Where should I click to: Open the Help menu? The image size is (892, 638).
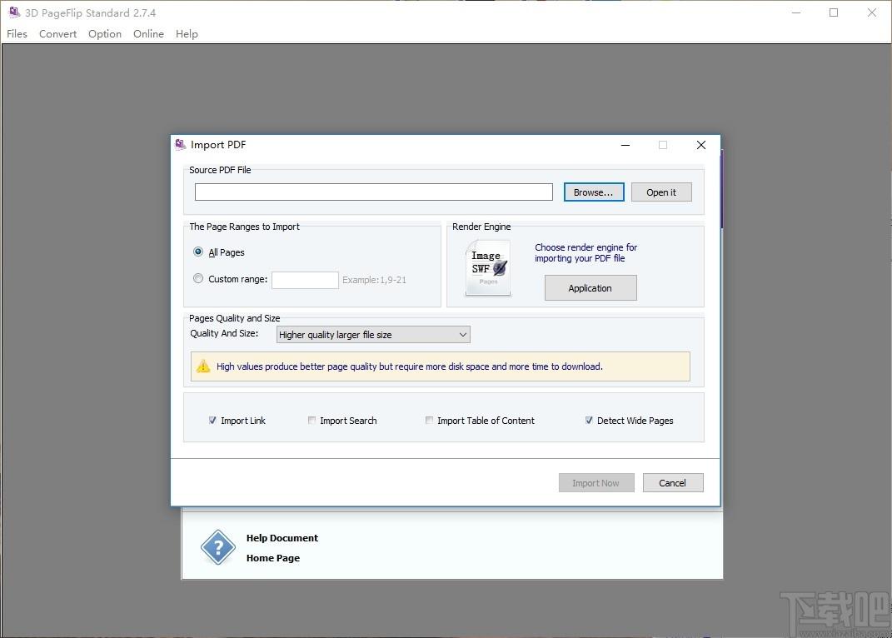click(x=187, y=33)
